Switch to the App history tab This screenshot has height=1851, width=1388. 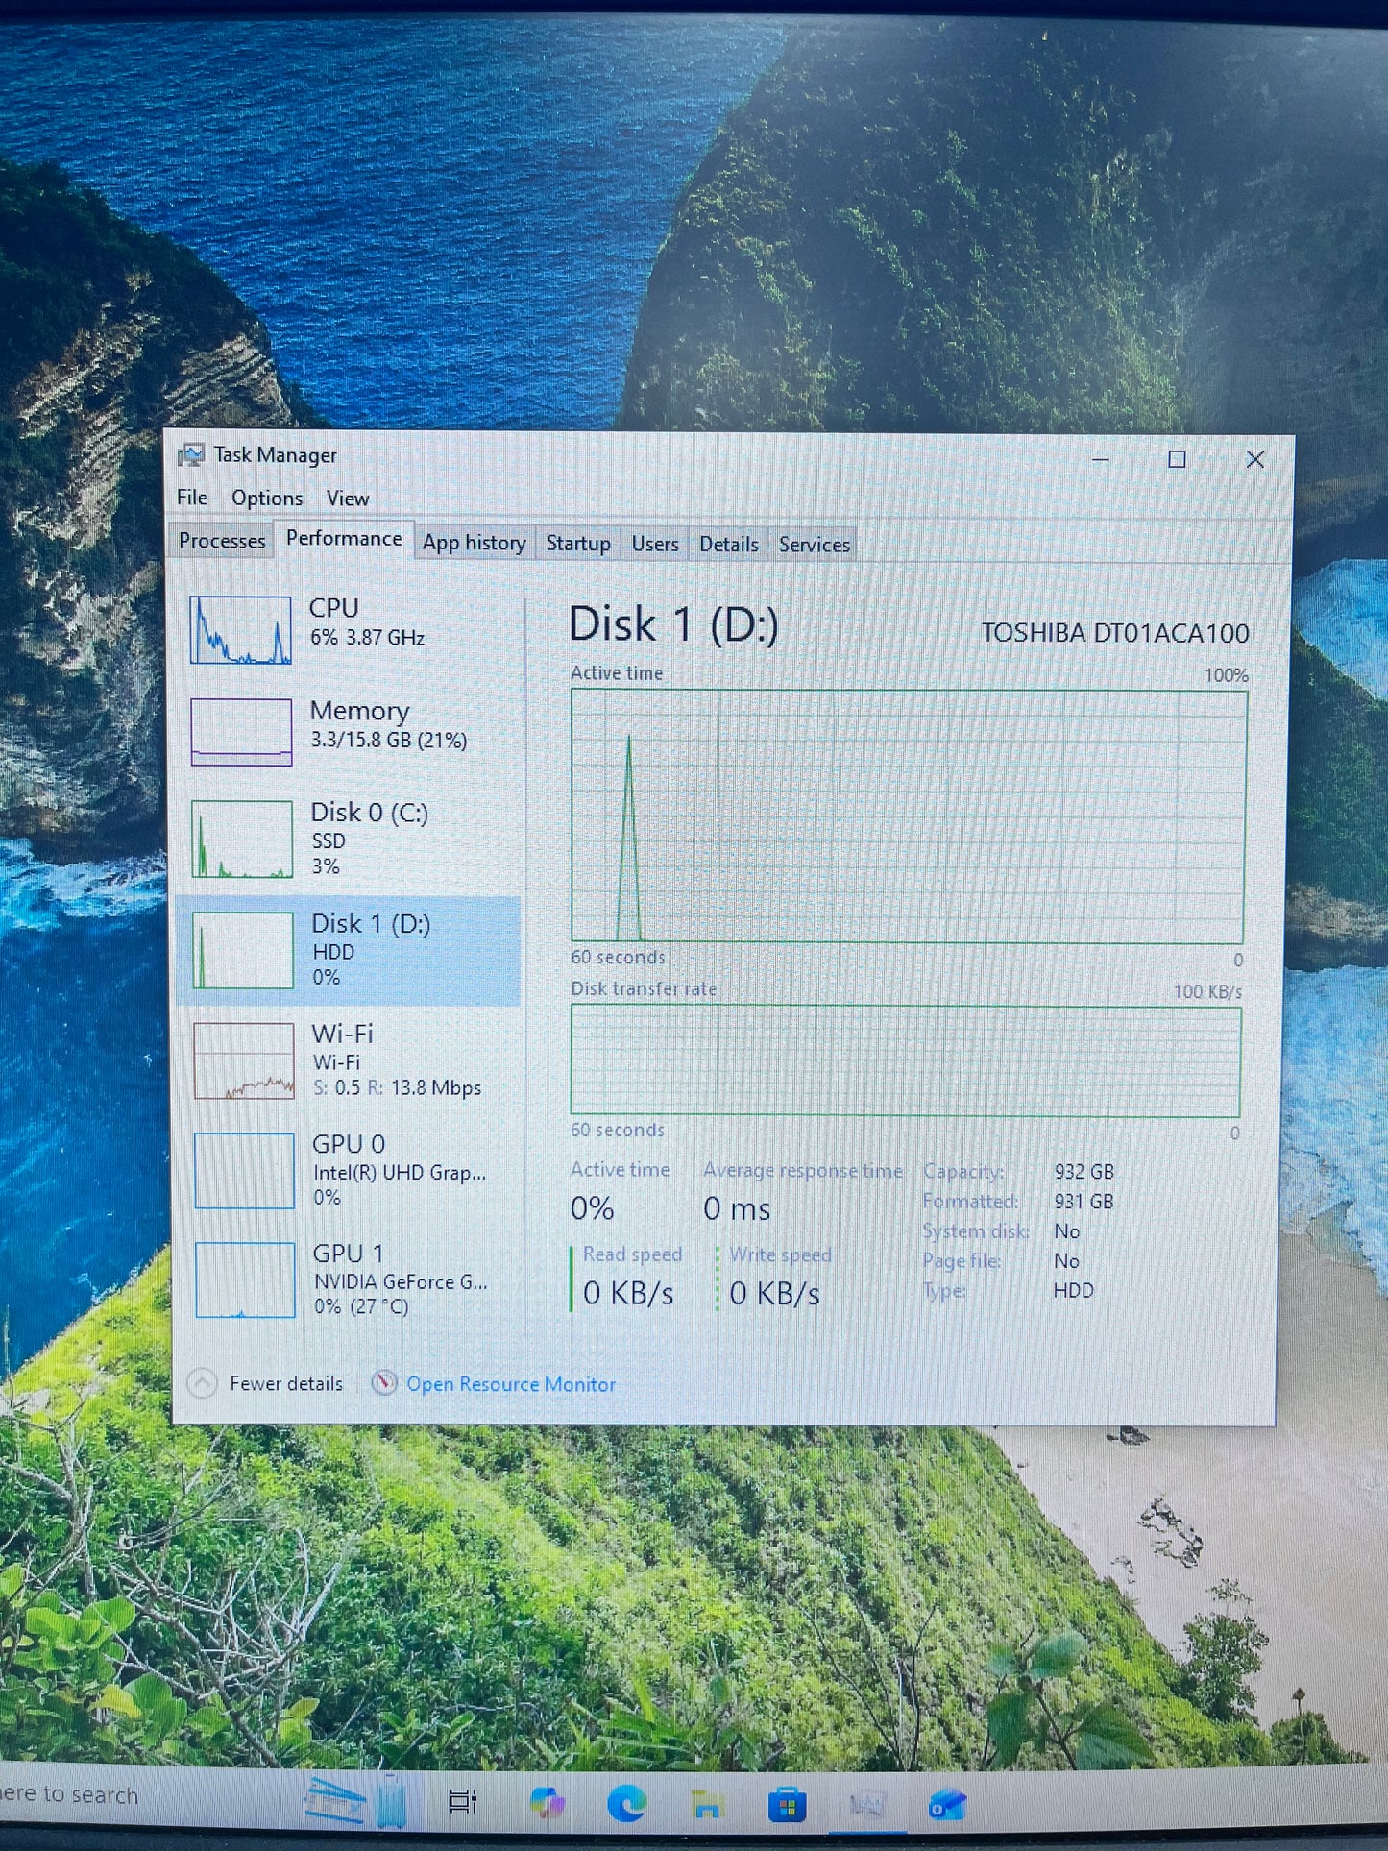(x=475, y=544)
